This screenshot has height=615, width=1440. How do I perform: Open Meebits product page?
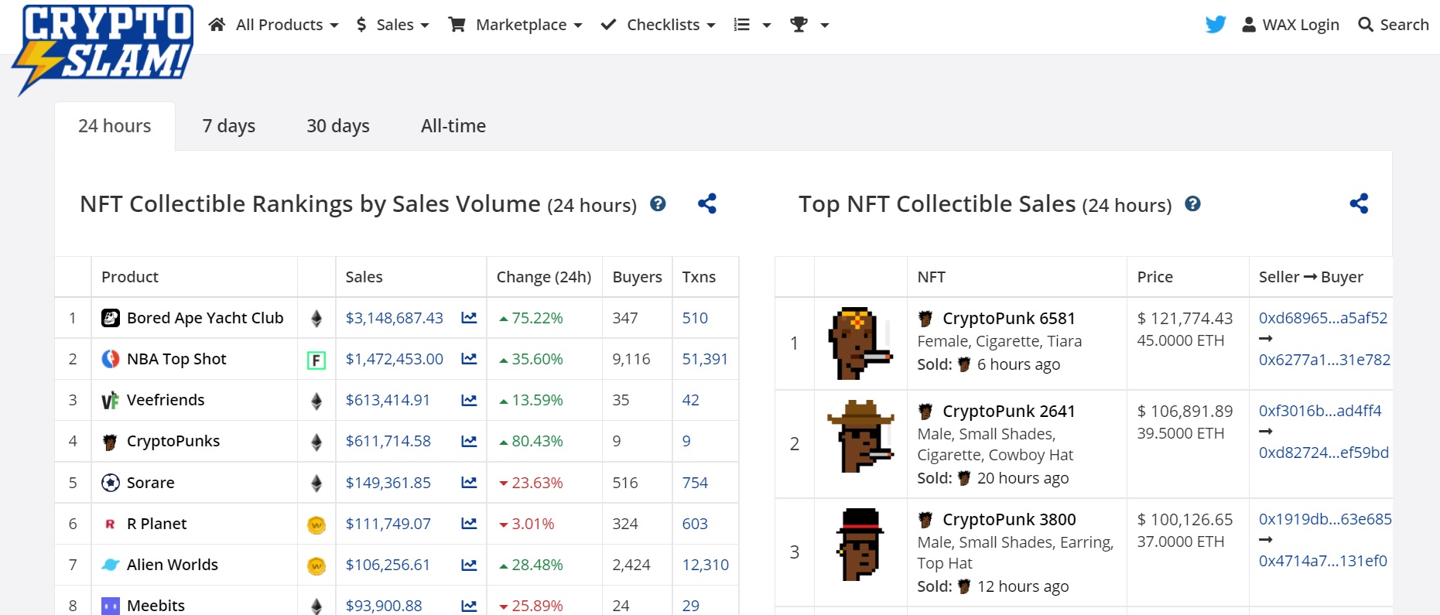[156, 606]
